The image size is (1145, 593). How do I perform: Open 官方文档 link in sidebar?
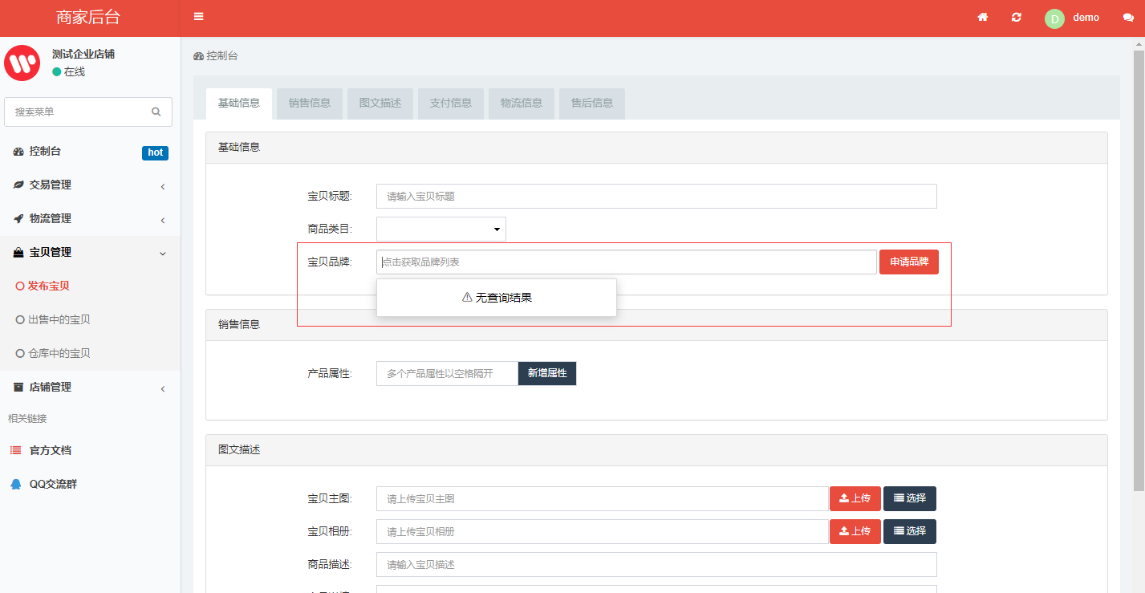tap(50, 450)
